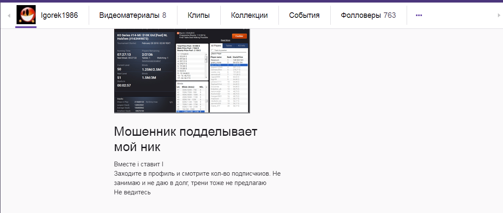Select the Tables tab in tournament image

tap(229, 46)
